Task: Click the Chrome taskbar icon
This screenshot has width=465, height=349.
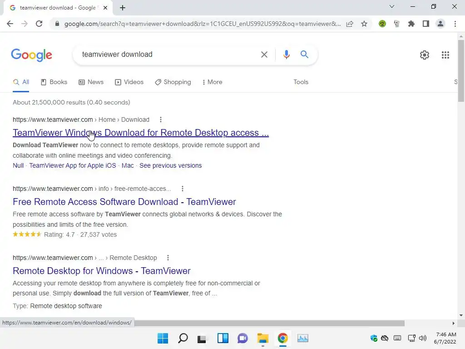Action: (282, 338)
